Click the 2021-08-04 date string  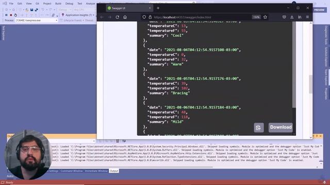tap(202, 50)
